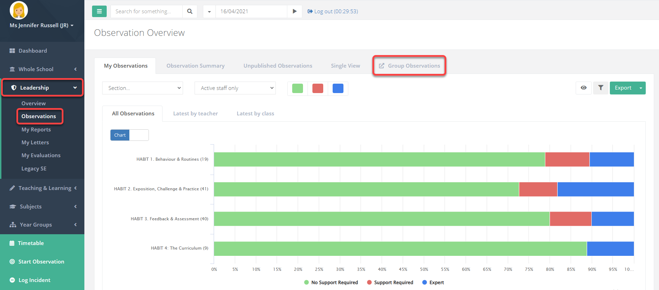Click the blue color filter swatch

[x=338, y=88]
